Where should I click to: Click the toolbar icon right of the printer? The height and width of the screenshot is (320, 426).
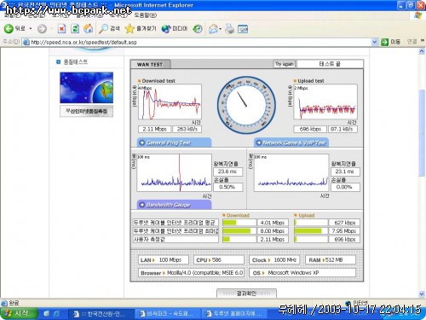(x=243, y=29)
